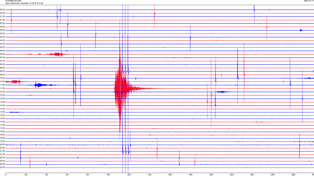Screen dimensions: 314x176
Task: Click the 20:00 time label
Action: click(x=3, y=145)
